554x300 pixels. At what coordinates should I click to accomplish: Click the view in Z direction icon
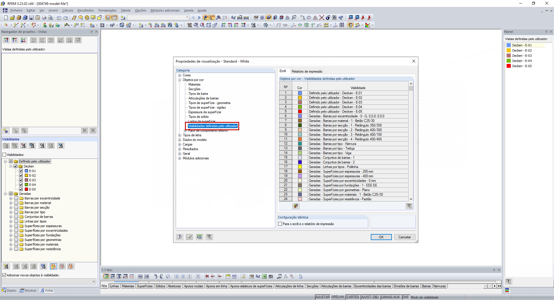[x=236, y=25]
